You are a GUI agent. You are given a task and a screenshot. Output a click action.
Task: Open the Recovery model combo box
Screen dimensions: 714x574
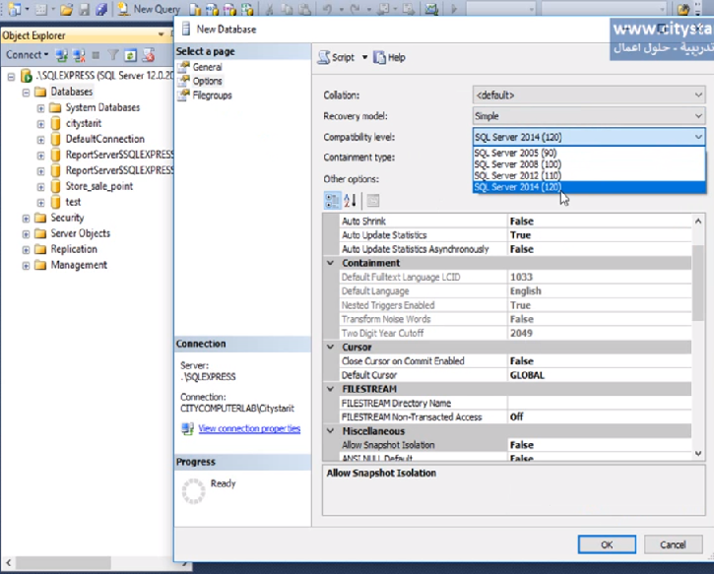[589, 116]
